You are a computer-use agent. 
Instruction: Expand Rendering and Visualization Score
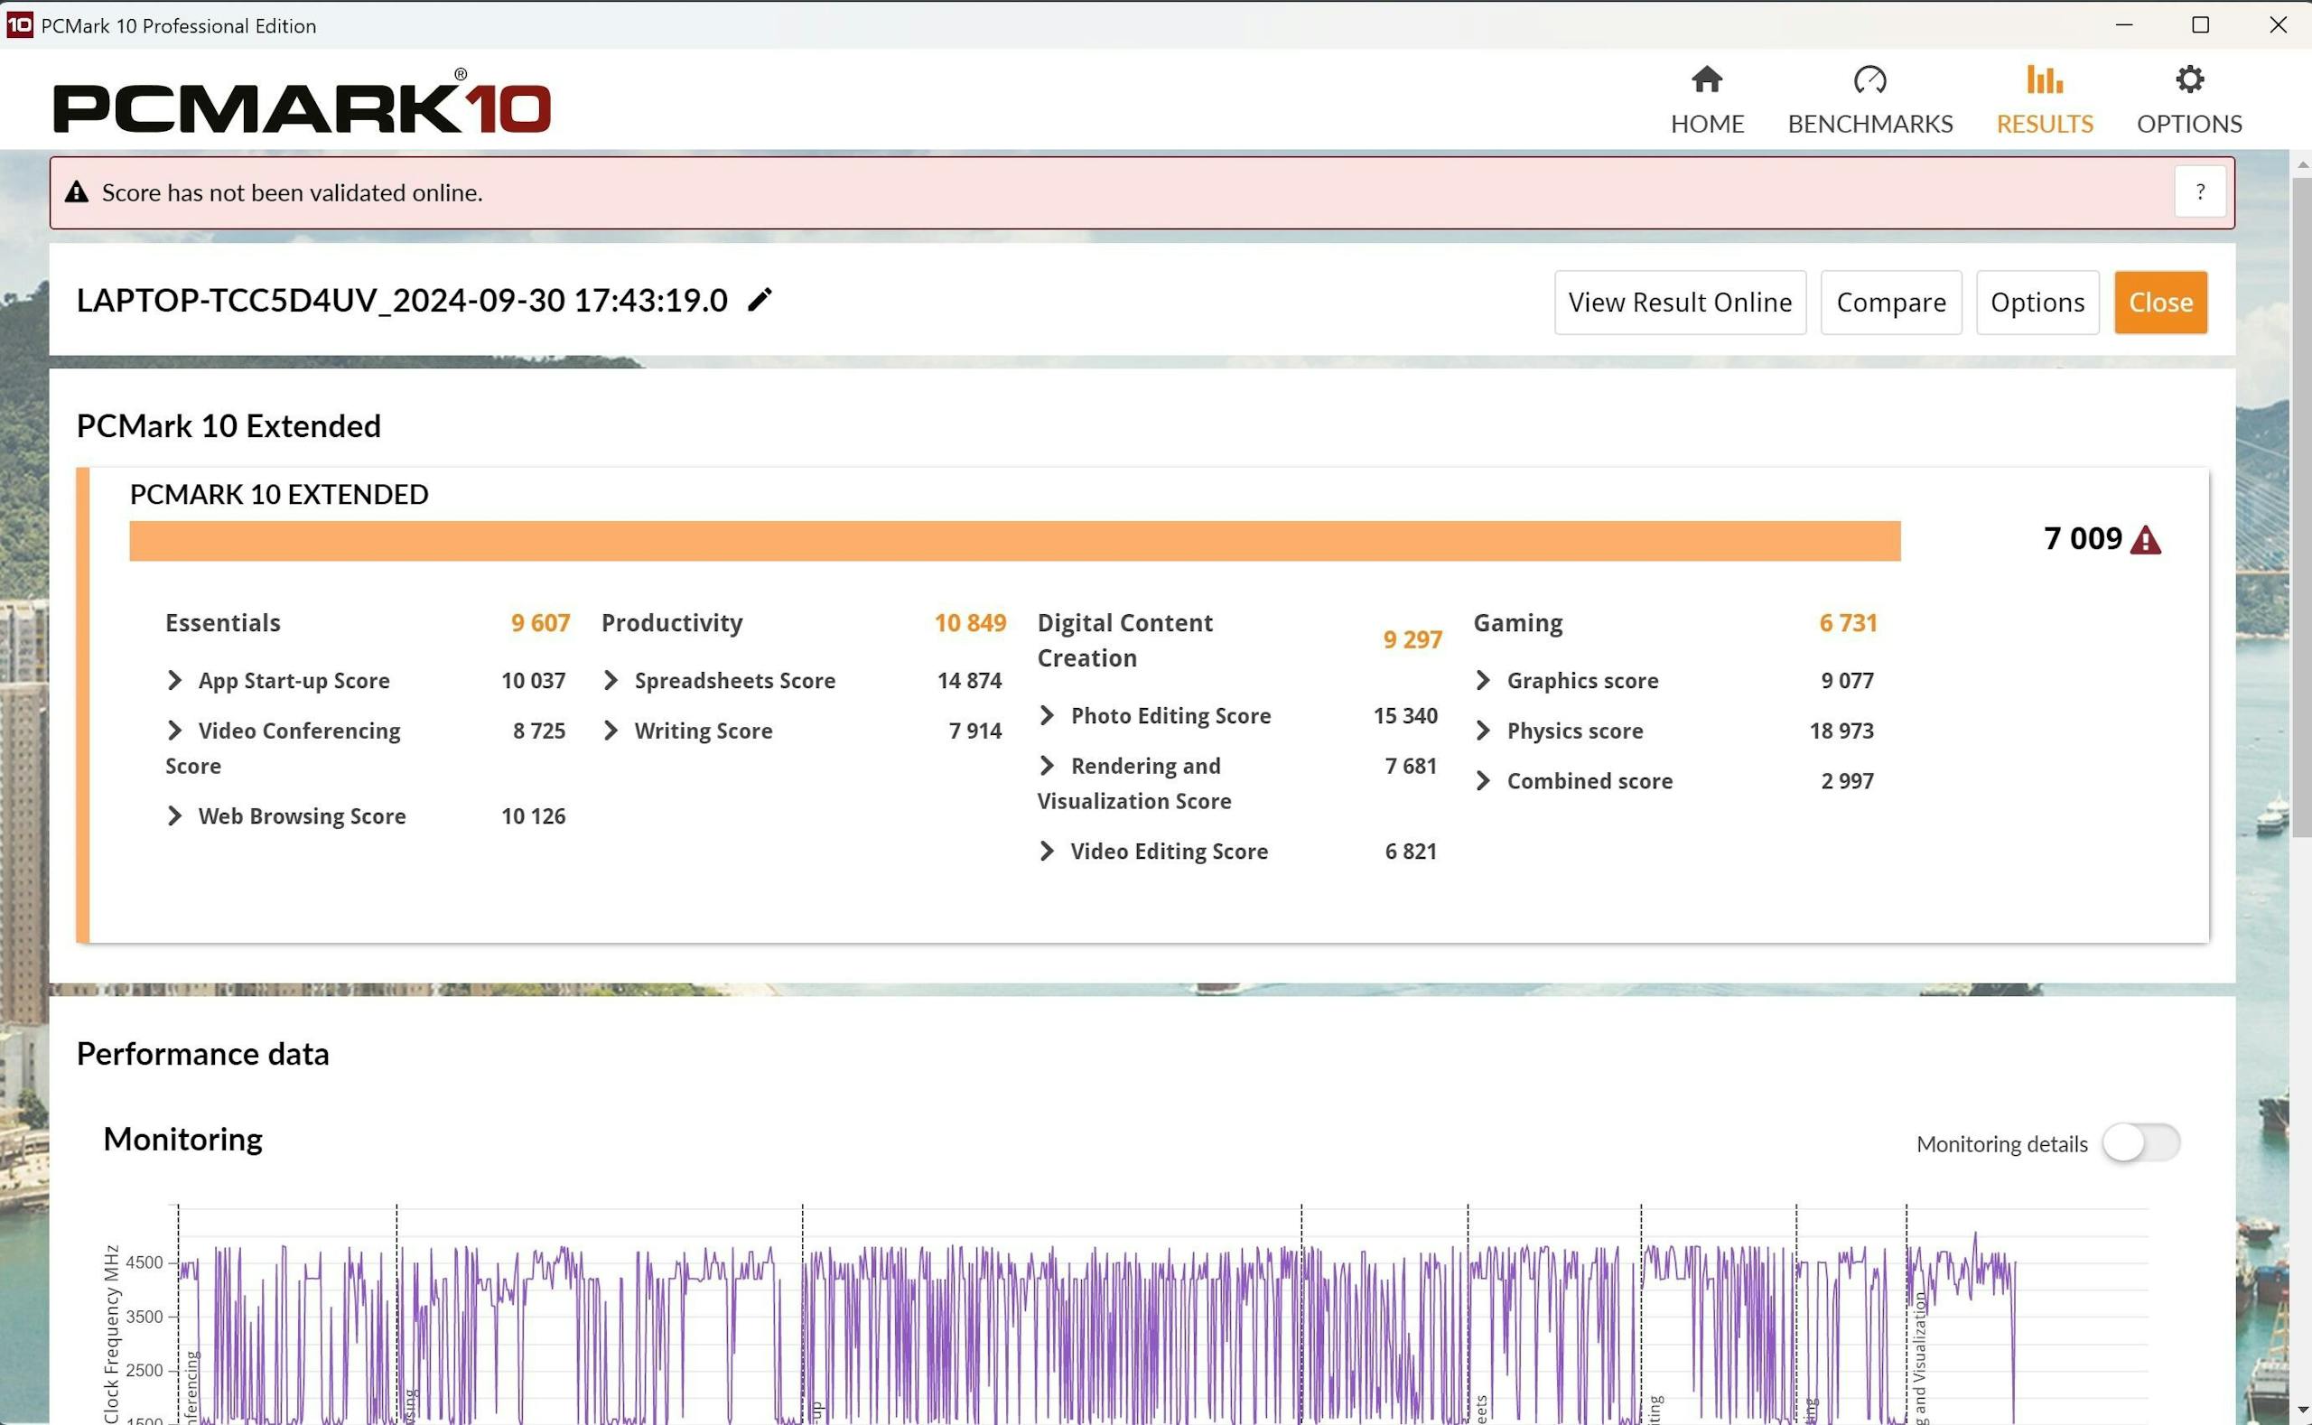[x=1047, y=765]
